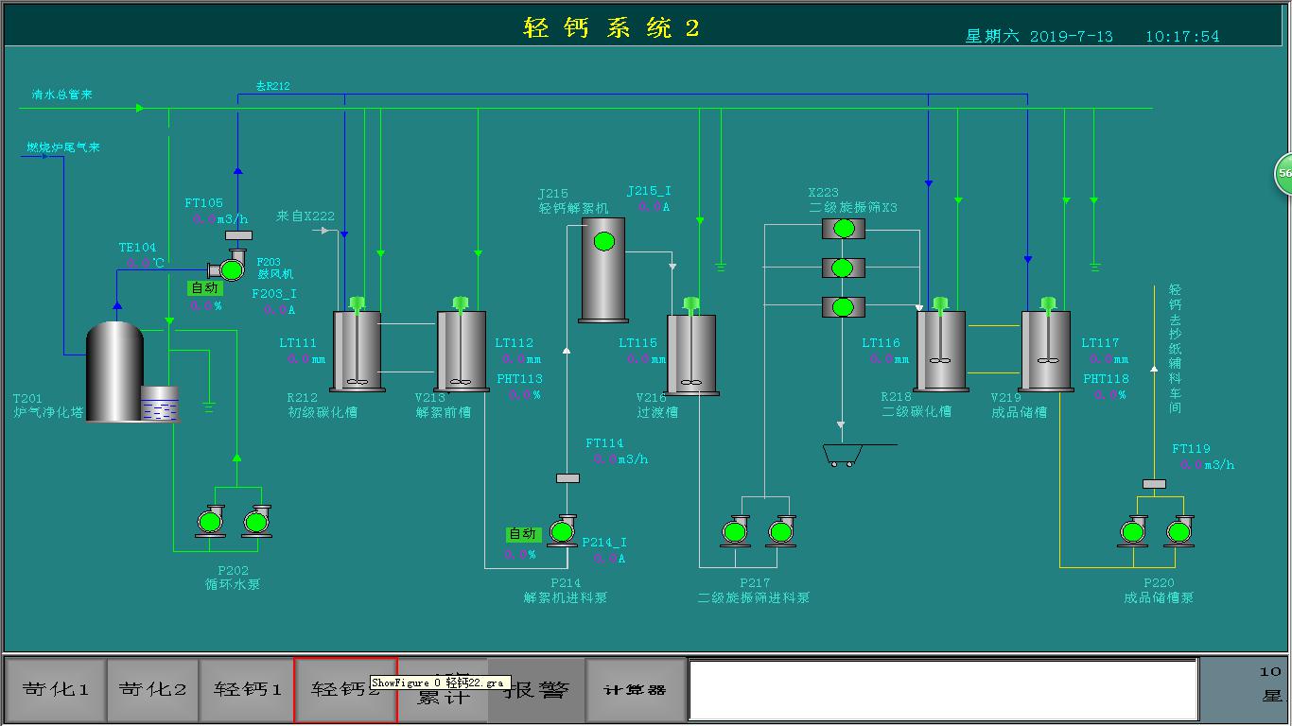Click the LT115 level reading

tap(645, 359)
